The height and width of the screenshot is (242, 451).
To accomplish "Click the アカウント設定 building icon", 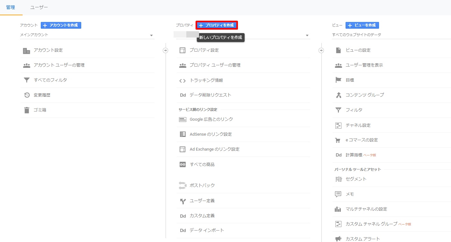I will [26, 51].
